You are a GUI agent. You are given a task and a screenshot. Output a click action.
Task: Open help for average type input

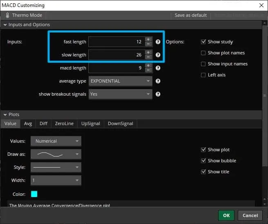click(158, 81)
